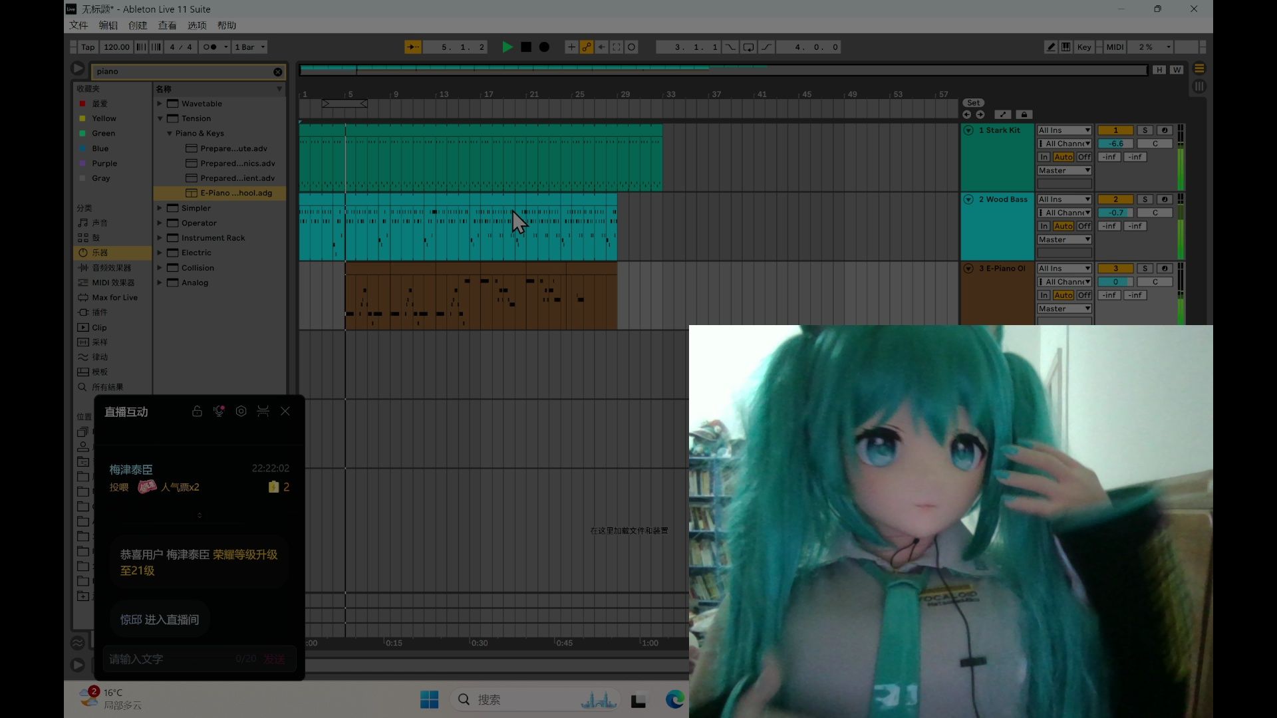The height and width of the screenshot is (718, 1277).
Task: Click the W optimize width button
Action: coord(1177,70)
